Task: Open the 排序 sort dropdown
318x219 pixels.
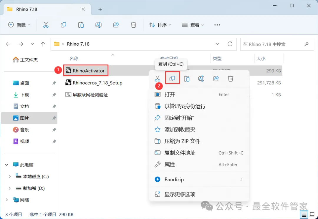Action: 160,25
